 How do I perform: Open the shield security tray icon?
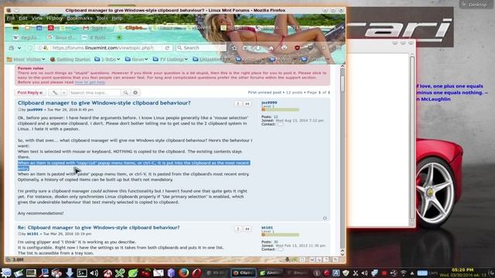coord(346,273)
